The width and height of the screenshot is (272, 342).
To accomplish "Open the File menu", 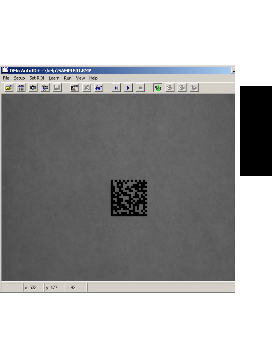I will pos(6,78).
